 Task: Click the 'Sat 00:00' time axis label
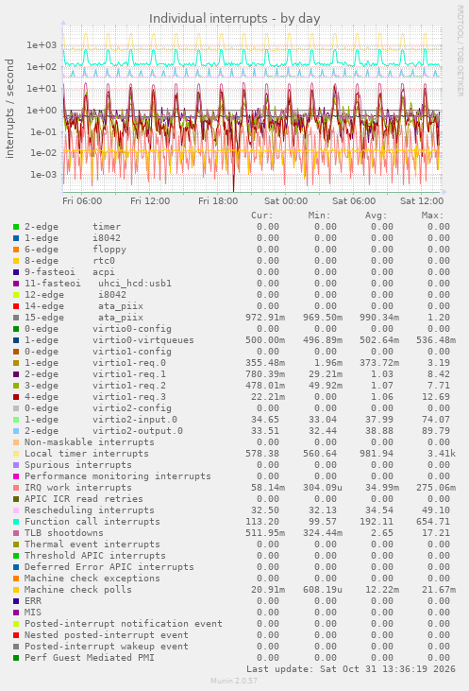pyautogui.click(x=286, y=201)
